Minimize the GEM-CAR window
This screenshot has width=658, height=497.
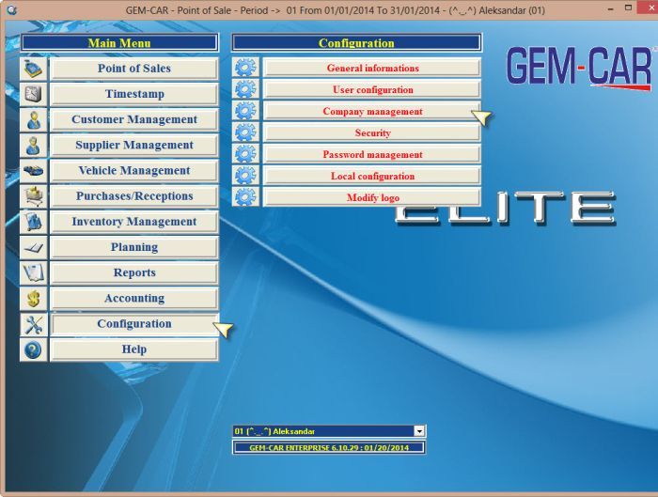pyautogui.click(x=611, y=8)
